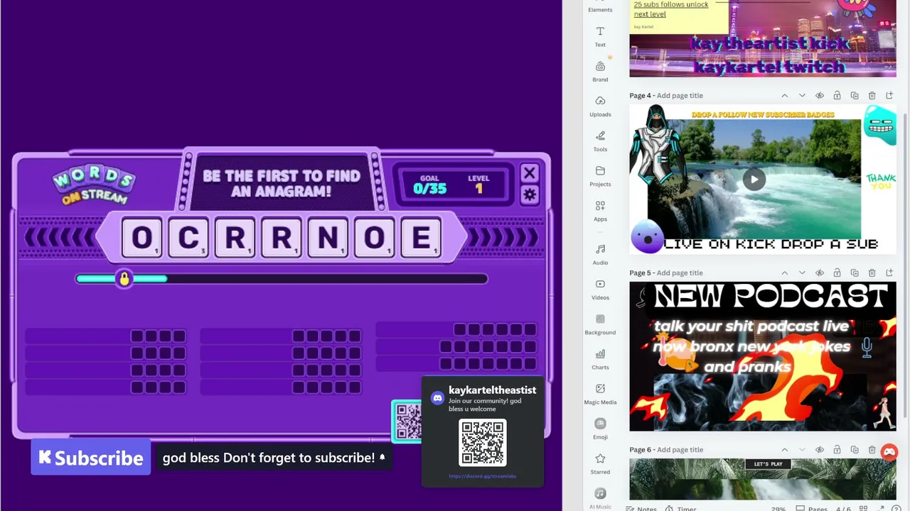Open the Projects panel
This screenshot has width=910, height=511.
(x=600, y=176)
